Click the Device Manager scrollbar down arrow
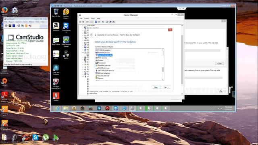 coord(182,94)
